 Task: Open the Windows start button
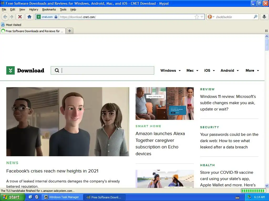(x=12, y=197)
